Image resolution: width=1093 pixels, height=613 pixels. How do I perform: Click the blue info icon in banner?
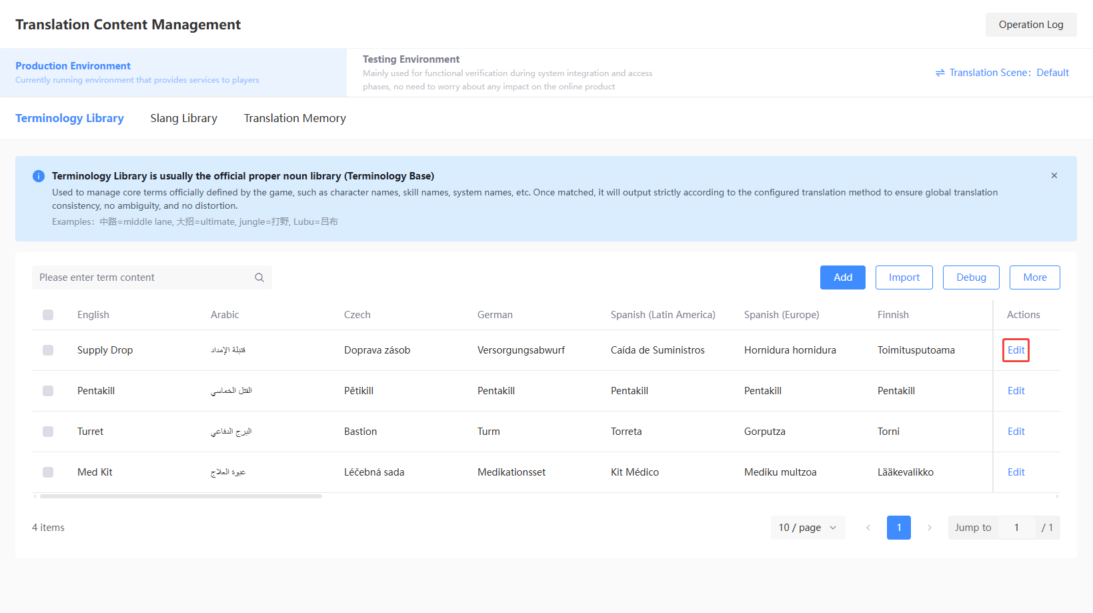39,176
